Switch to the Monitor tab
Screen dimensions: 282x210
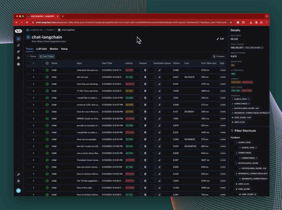pyautogui.click(x=54, y=49)
